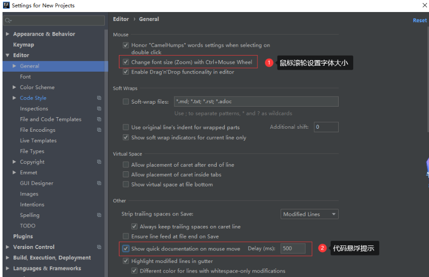Click the Reset link
The image size is (429, 277).
[419, 20]
